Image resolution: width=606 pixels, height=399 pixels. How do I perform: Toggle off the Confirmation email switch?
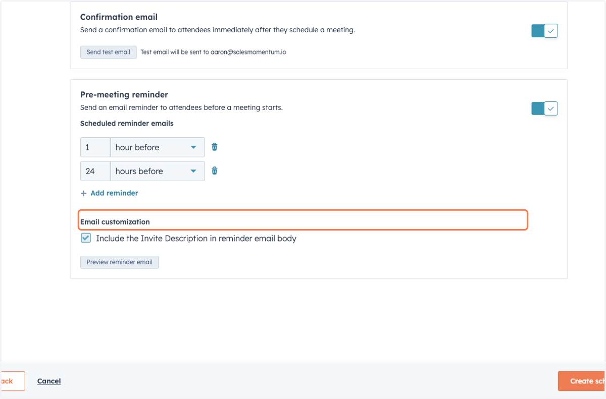(544, 31)
